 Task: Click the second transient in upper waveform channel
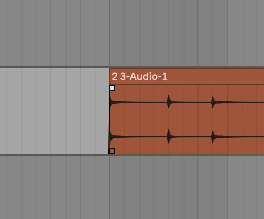(x=169, y=102)
